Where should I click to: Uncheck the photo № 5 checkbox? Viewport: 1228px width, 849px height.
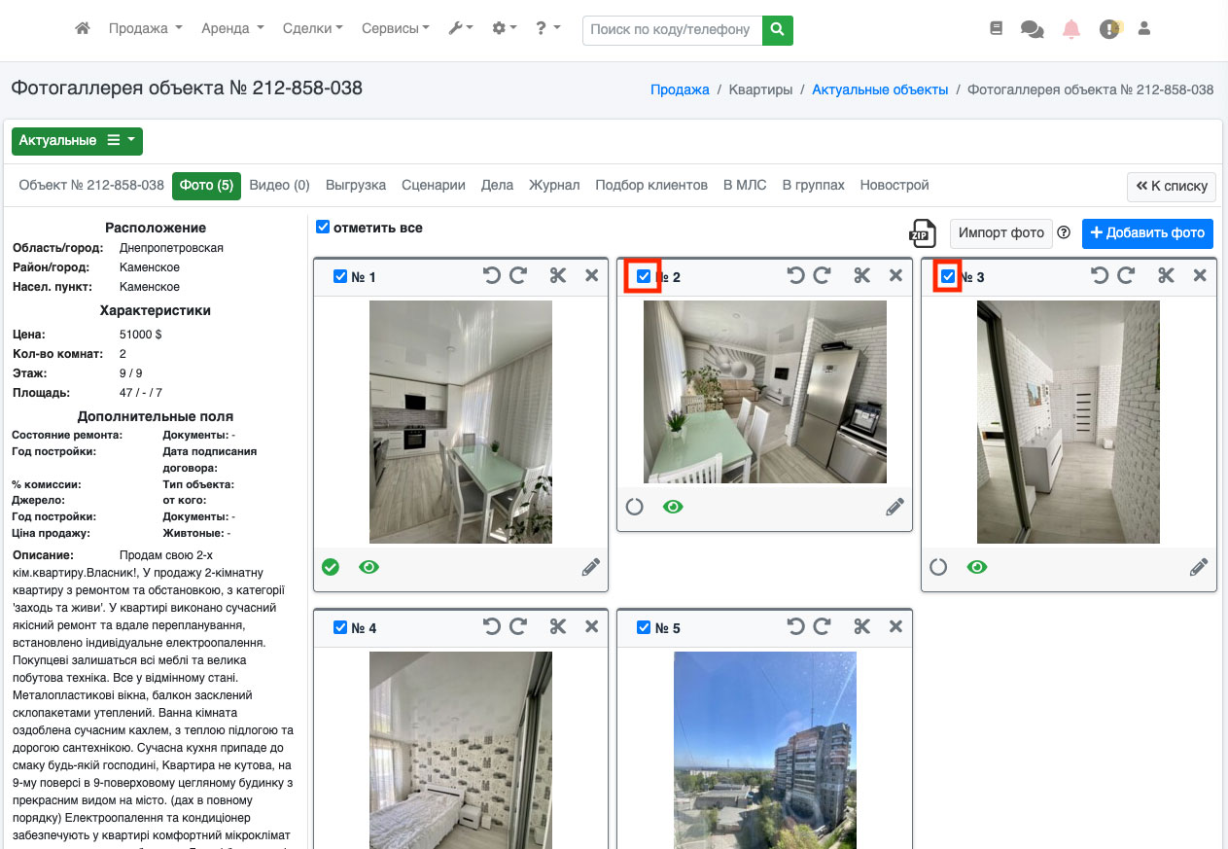643,627
